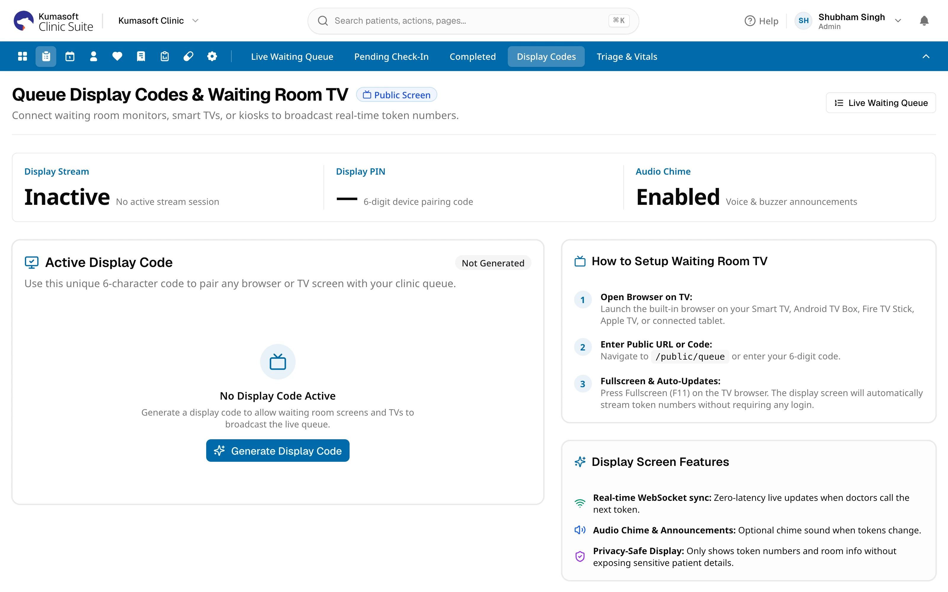Click the step 1 number circle
Screen dimensions: 948x592
pos(582,300)
